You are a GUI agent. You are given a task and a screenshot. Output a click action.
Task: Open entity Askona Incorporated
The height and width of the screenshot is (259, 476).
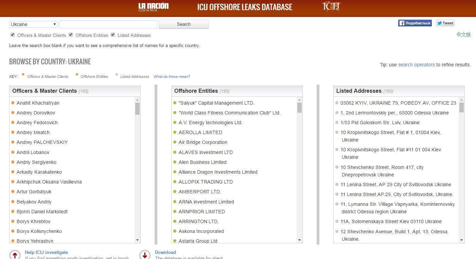(201, 231)
